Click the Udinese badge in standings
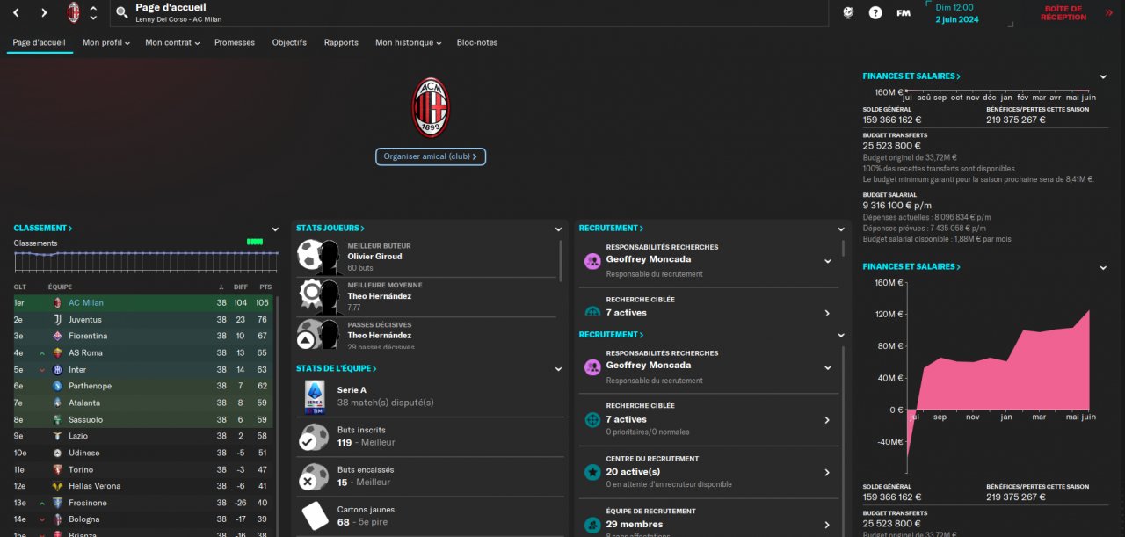 pyautogui.click(x=58, y=453)
